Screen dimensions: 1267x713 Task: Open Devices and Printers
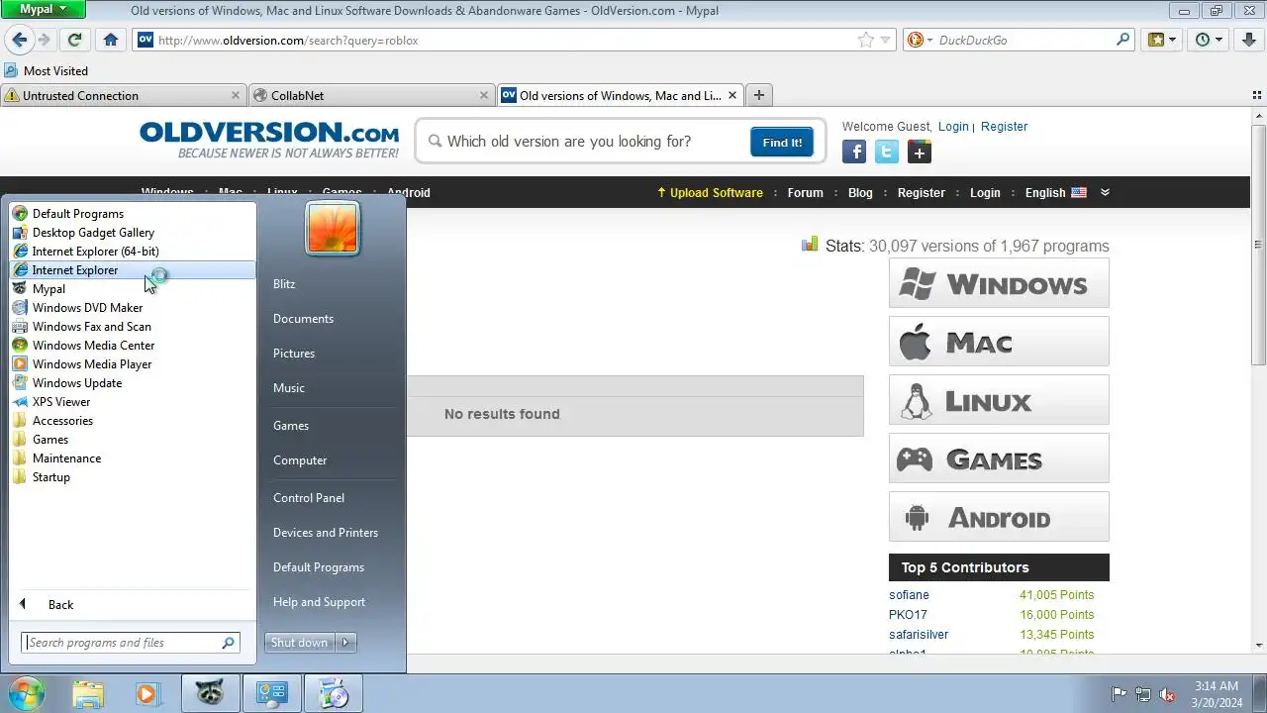point(326,533)
